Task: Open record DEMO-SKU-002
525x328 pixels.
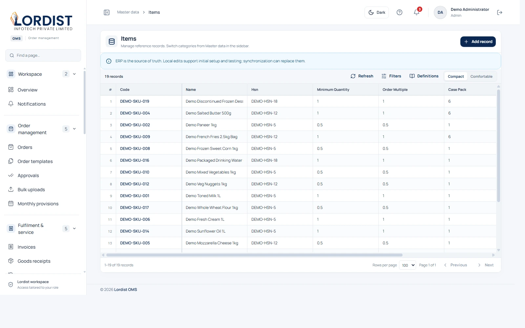Action: pyautogui.click(x=135, y=125)
